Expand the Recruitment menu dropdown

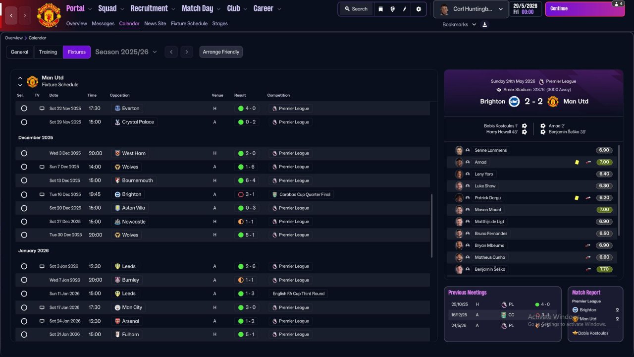[x=173, y=9]
